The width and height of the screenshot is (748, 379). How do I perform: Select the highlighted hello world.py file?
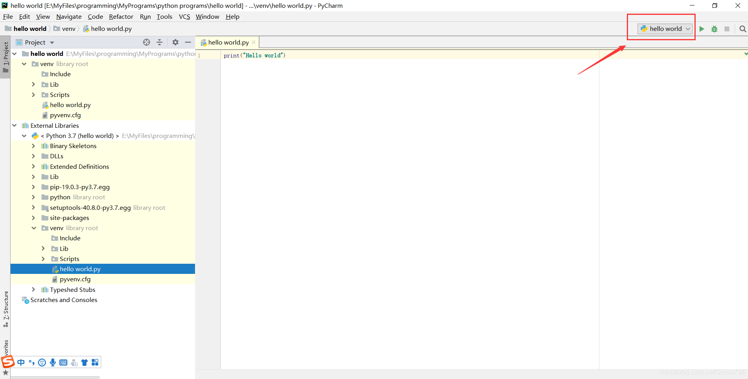103,269
